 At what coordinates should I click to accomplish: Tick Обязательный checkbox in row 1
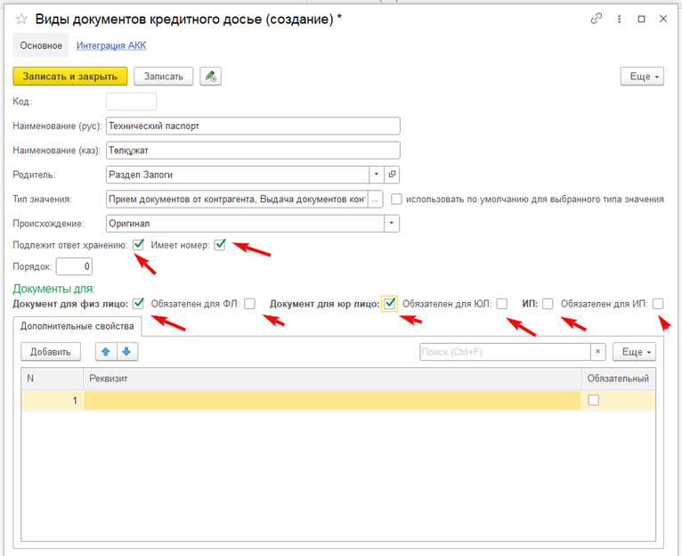(593, 400)
